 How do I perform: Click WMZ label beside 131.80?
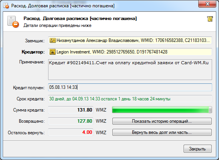point(101,110)
